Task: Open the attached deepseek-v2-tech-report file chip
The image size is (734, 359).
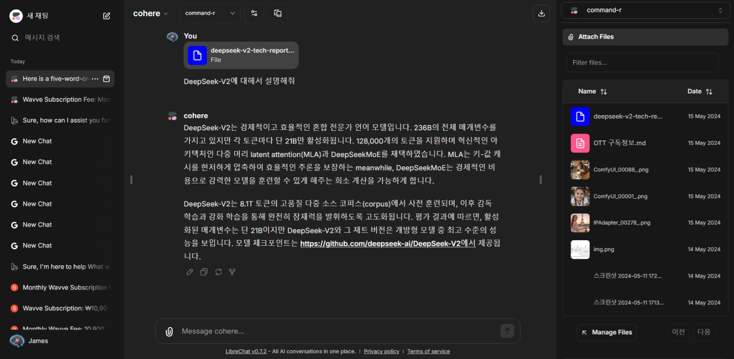Action: click(241, 55)
